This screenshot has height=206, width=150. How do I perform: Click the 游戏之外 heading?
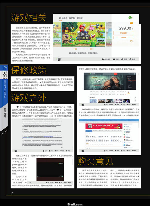click(x=28, y=97)
